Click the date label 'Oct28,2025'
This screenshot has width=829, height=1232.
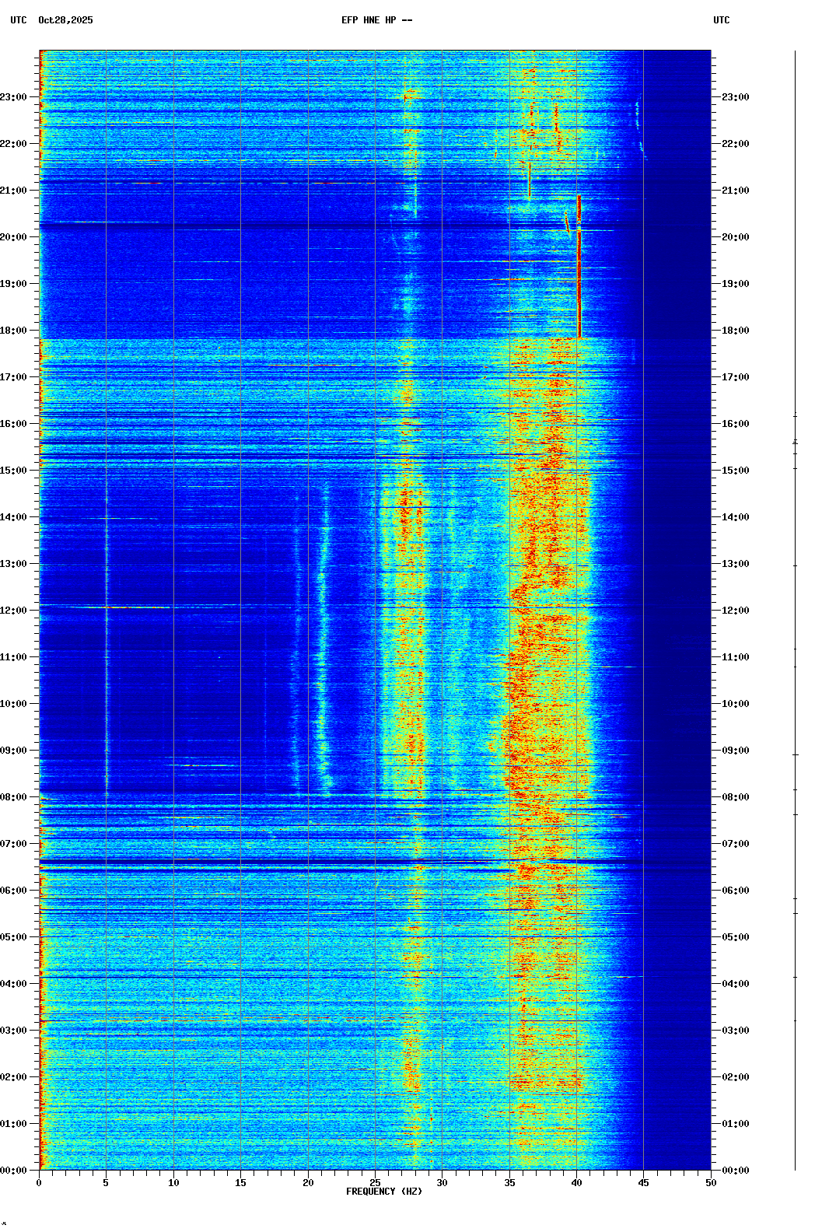pos(65,20)
